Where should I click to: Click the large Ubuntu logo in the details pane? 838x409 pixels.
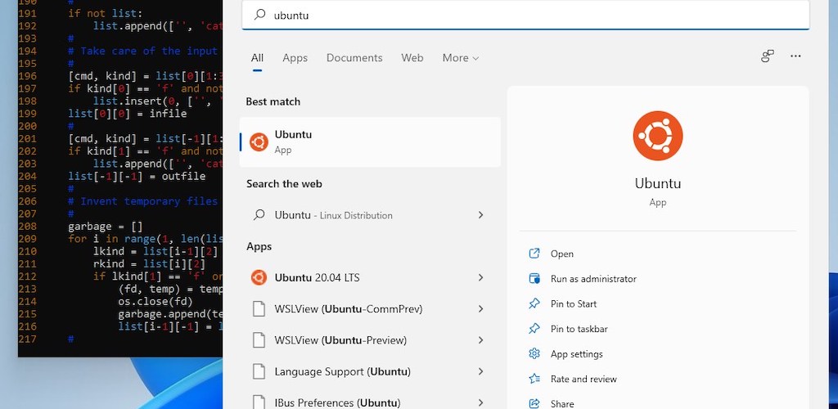coord(657,136)
